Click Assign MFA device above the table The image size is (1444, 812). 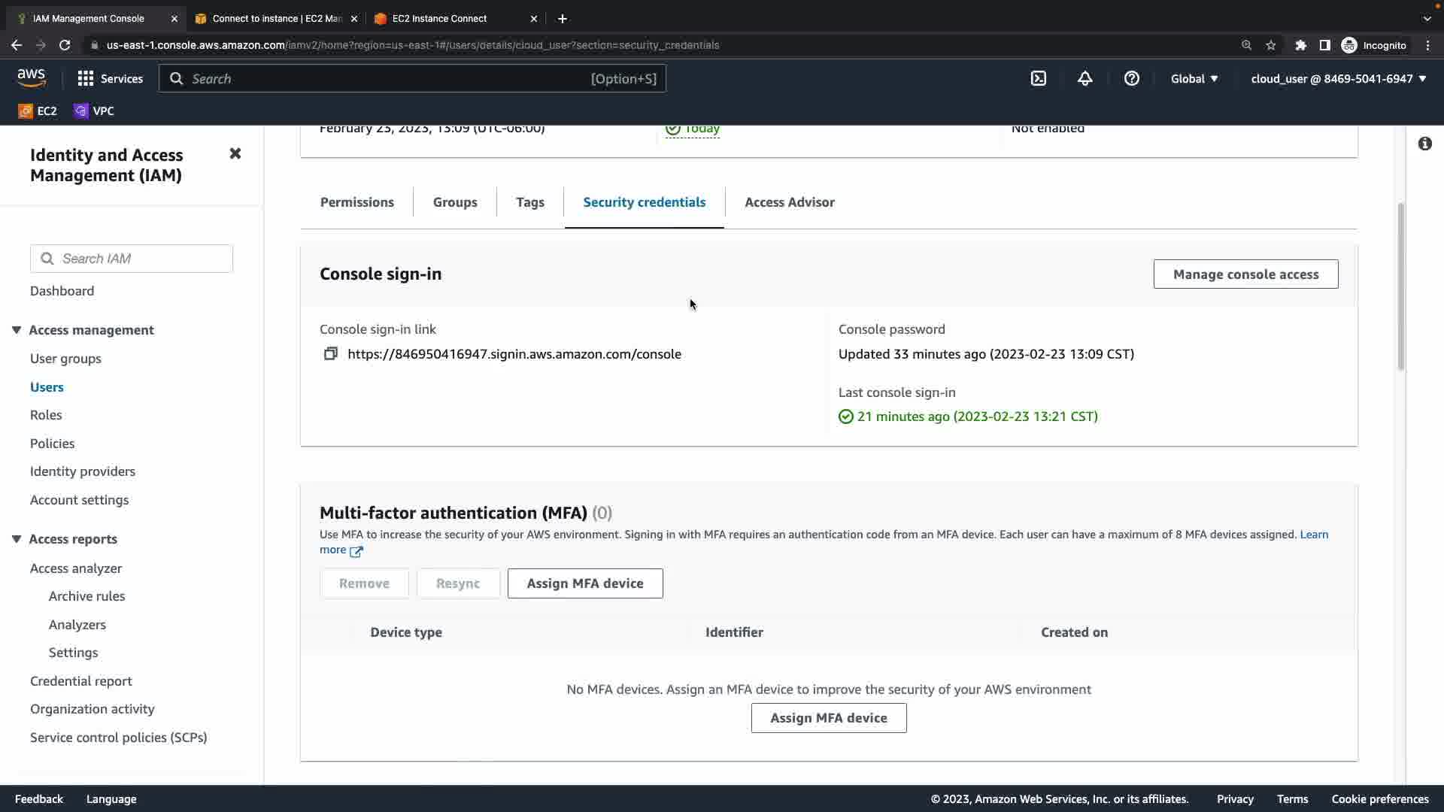(584, 583)
